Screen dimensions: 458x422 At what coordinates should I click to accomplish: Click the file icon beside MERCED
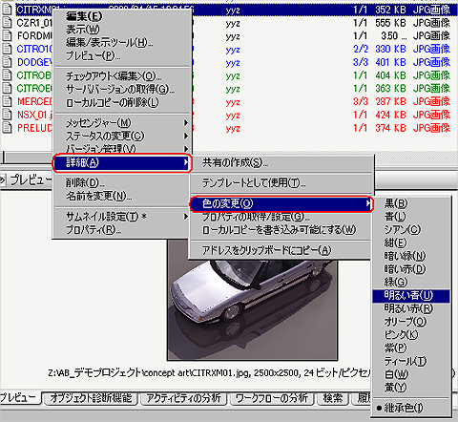(x=7, y=102)
